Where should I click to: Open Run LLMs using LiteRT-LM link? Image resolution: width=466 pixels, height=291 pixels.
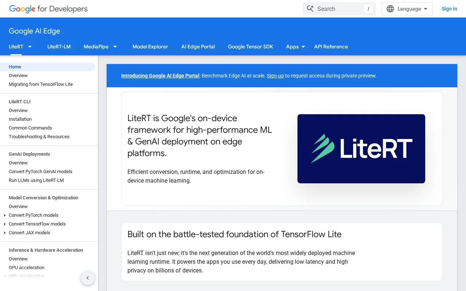[36, 180]
